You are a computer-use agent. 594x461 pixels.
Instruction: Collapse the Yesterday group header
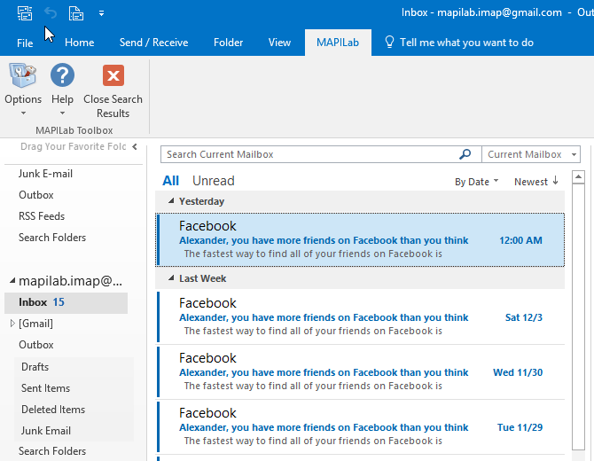(171, 201)
